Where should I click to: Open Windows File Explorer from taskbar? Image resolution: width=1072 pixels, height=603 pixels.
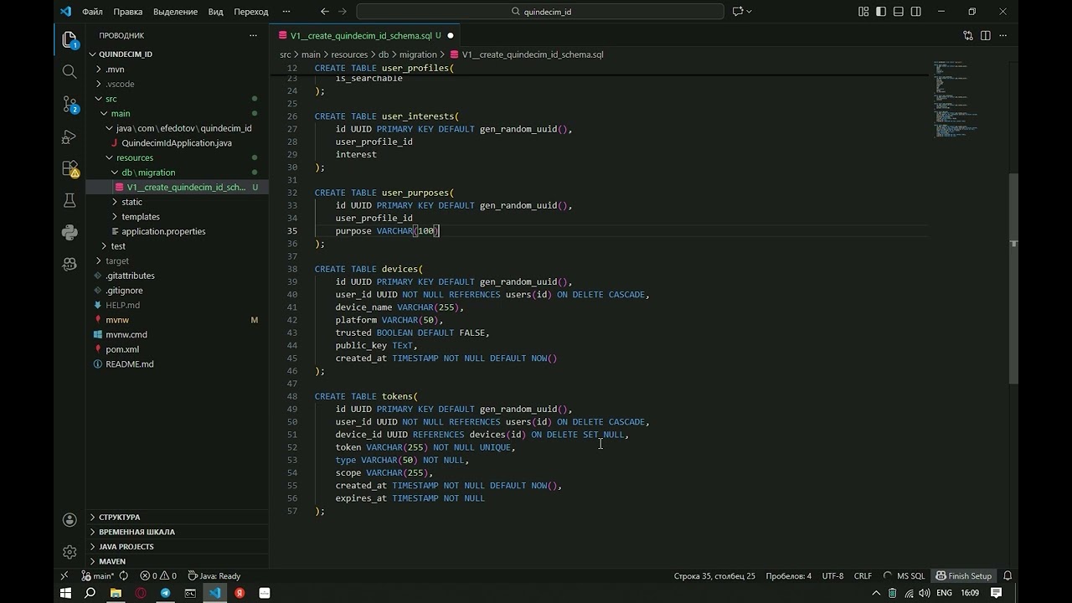(x=116, y=593)
